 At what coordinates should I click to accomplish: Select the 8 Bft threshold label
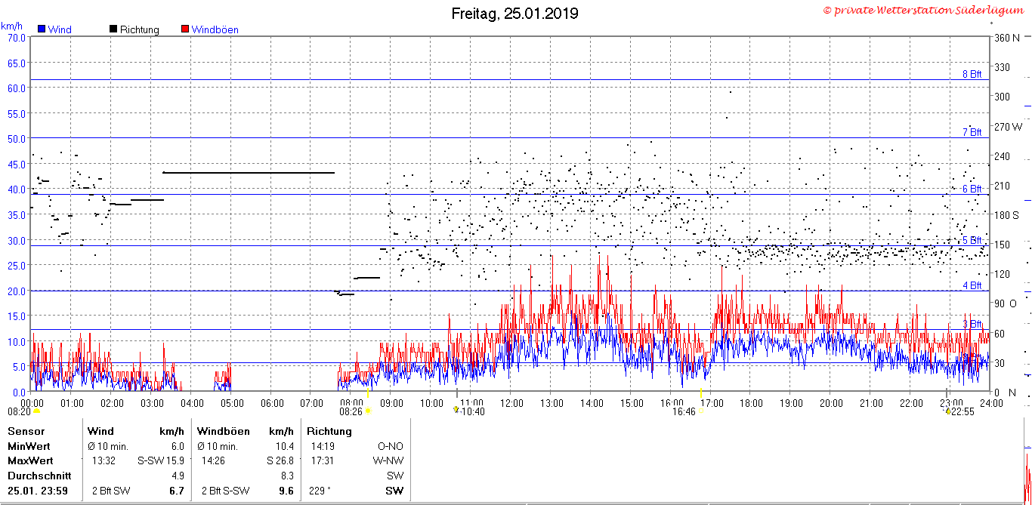[972, 74]
